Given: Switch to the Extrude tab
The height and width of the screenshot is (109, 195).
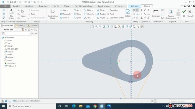Looking at the screenshot, I should 134,6.
